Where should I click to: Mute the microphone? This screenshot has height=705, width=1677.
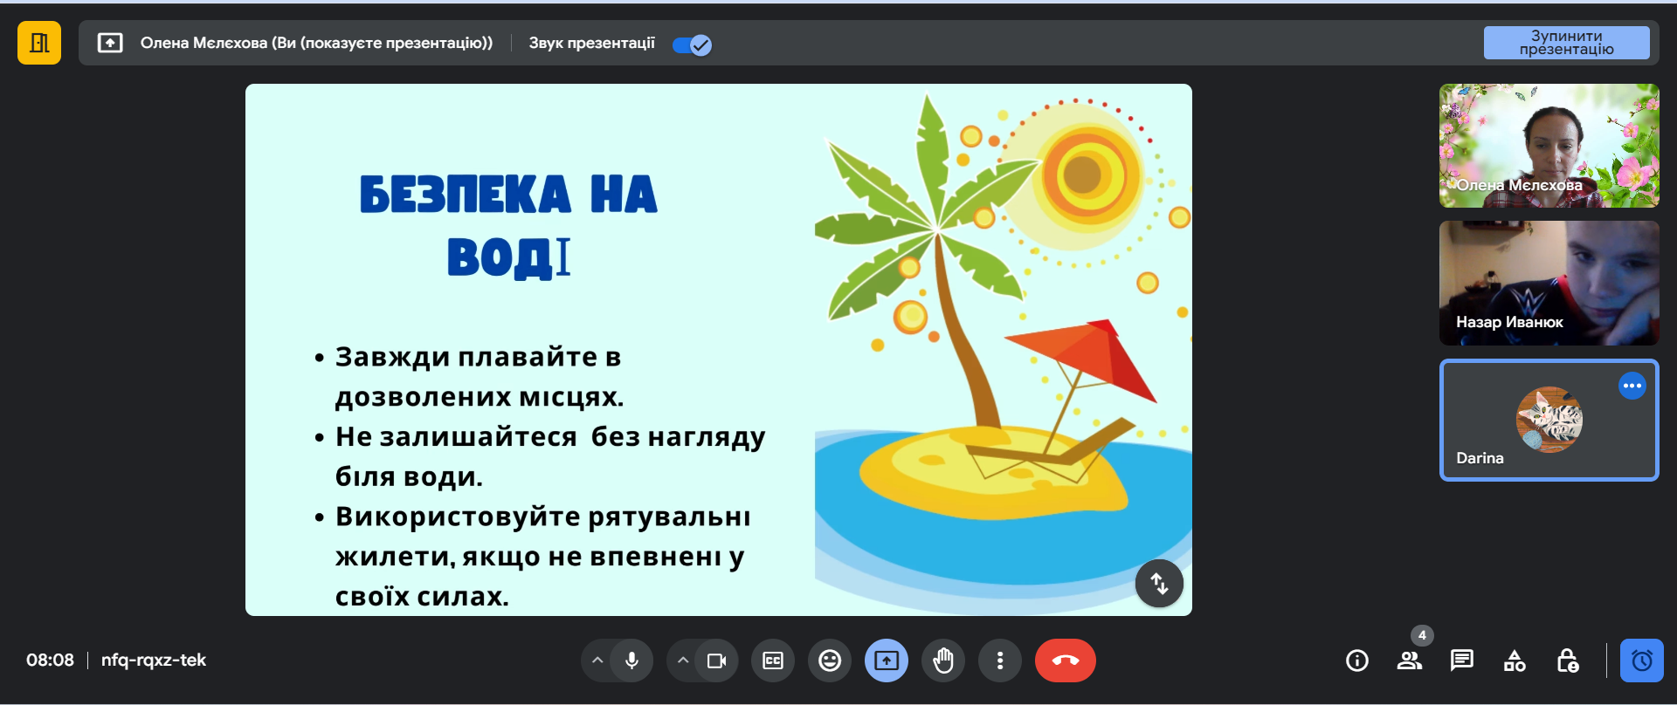631,661
